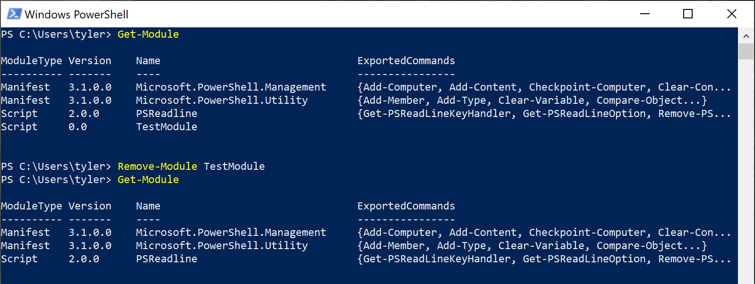This screenshot has width=755, height=284.
Task: Click Microsoft.PowerShell.Utility module name
Action: tap(222, 100)
